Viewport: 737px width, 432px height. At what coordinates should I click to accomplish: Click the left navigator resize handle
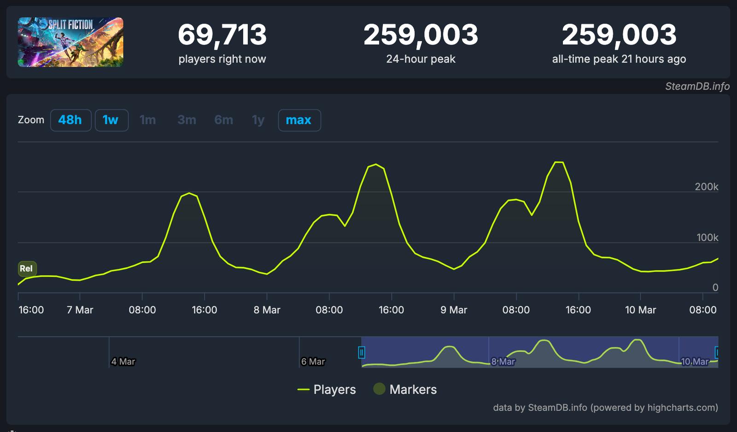[362, 351]
